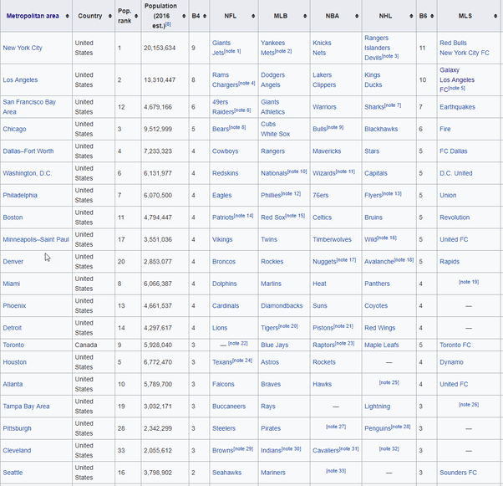Click the Red Wings team link
503x486 pixels.
click(x=380, y=328)
